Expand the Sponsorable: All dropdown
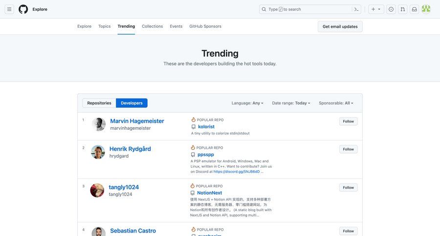The width and height of the screenshot is (440, 236). pos(336,103)
